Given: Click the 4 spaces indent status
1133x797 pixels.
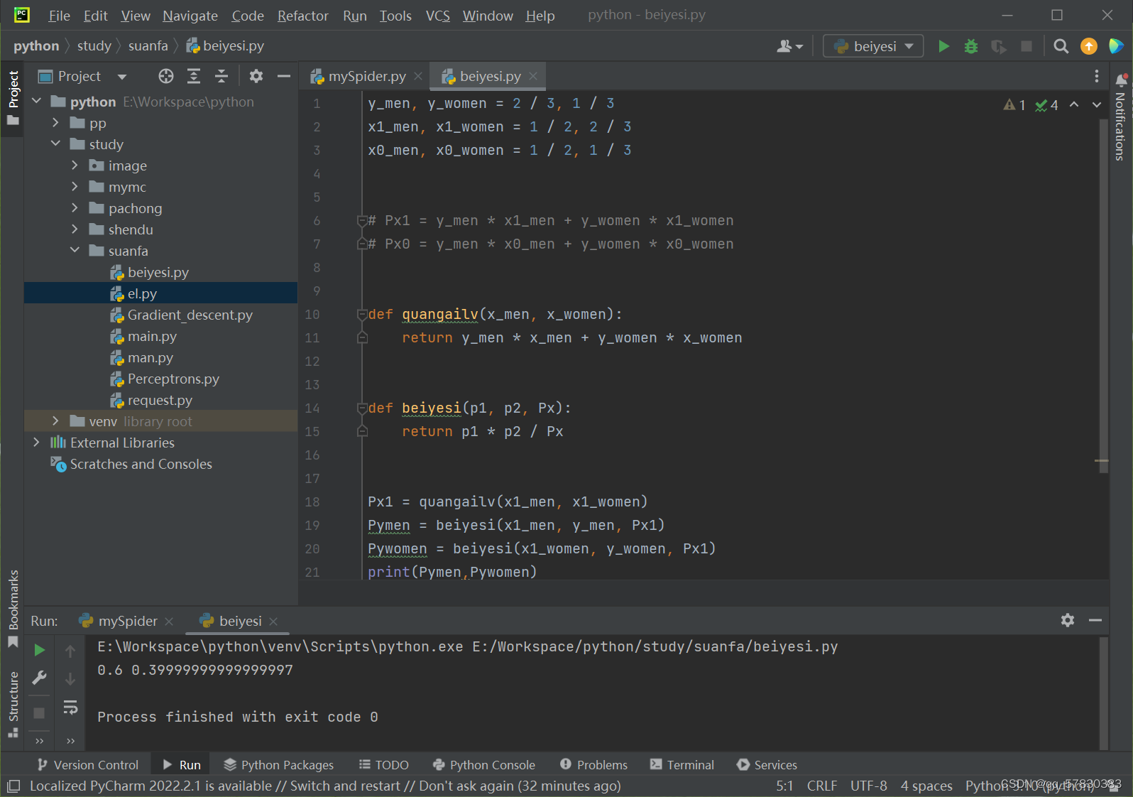Looking at the screenshot, I should pos(926,786).
